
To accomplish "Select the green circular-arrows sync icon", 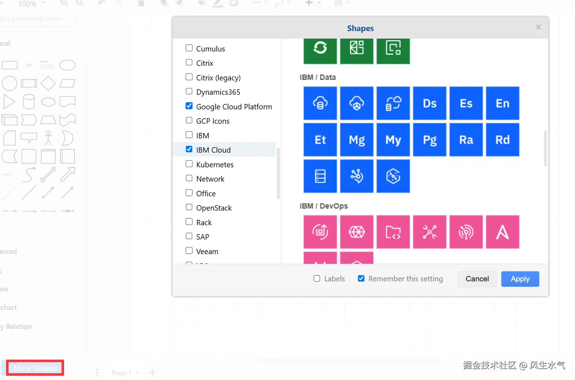I will (x=320, y=50).
